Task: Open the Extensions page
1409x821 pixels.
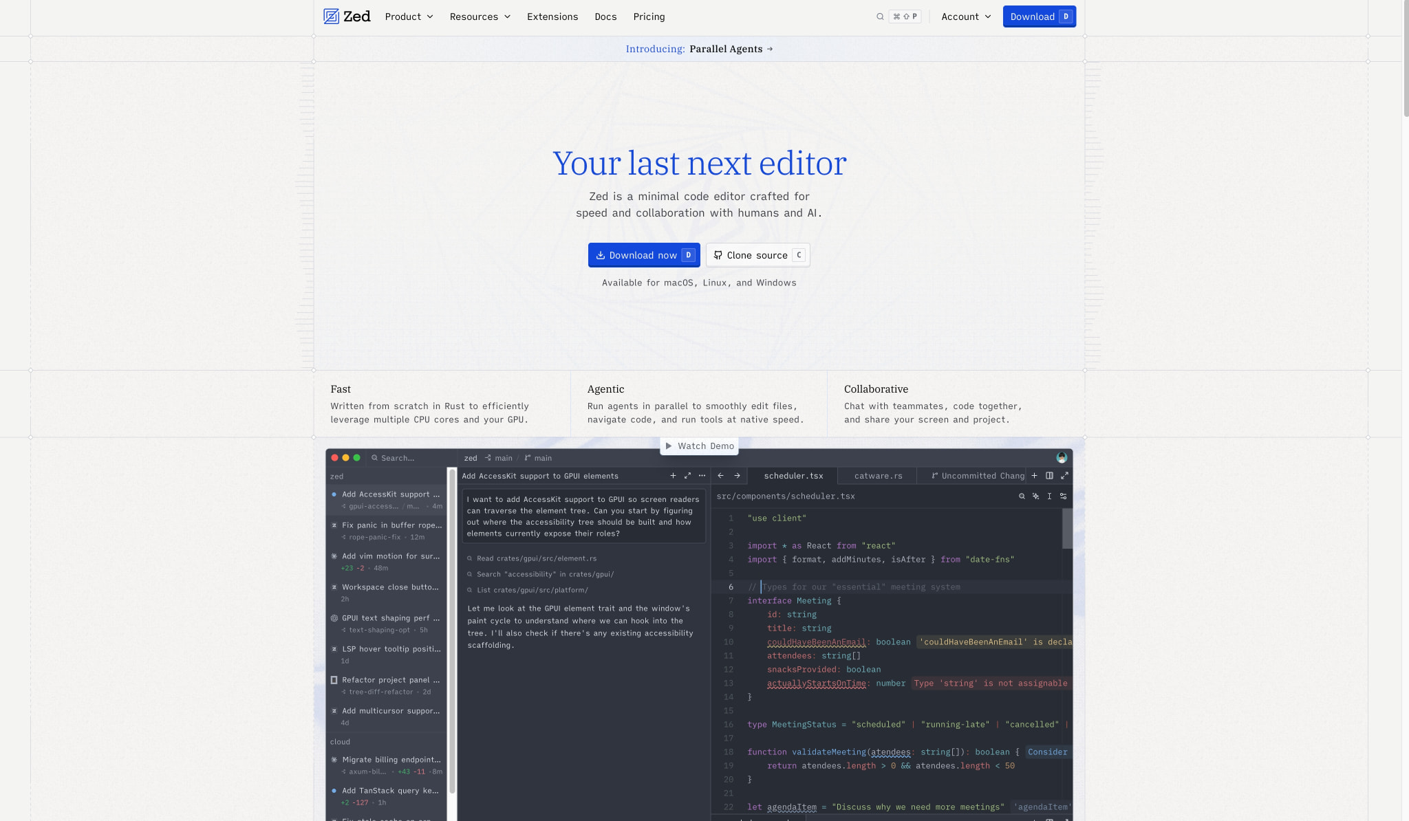Action: pyautogui.click(x=552, y=17)
